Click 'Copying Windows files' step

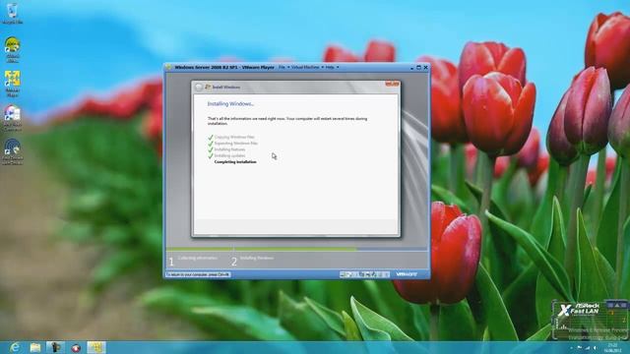tap(234, 137)
